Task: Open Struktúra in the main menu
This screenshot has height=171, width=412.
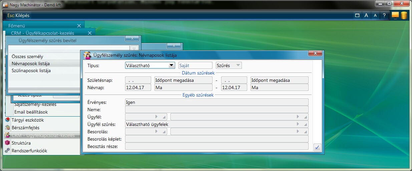Action: pyautogui.click(x=21, y=143)
